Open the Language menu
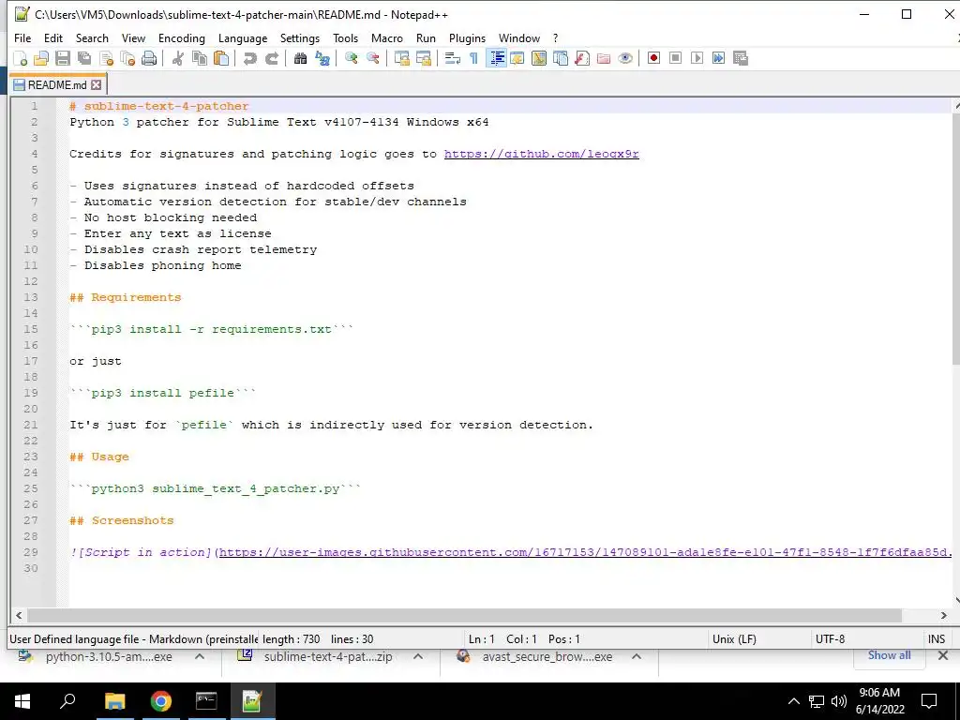Screen dimensions: 960x720 coord(243,37)
